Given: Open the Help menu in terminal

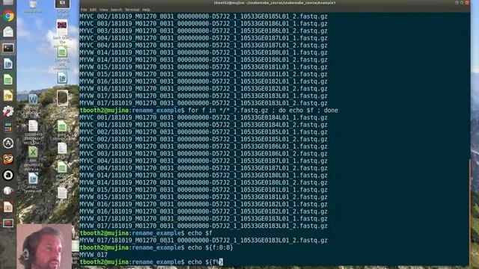Looking at the screenshot, I should pyautogui.click(x=147, y=10).
